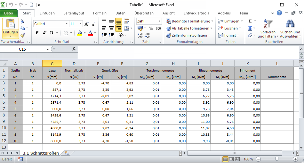Open font size 11 dropdown
Image resolution: width=304 pixels, height=163 pixels.
pyautogui.click(x=81, y=24)
